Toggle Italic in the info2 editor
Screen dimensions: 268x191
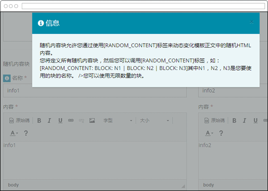[245, 120]
